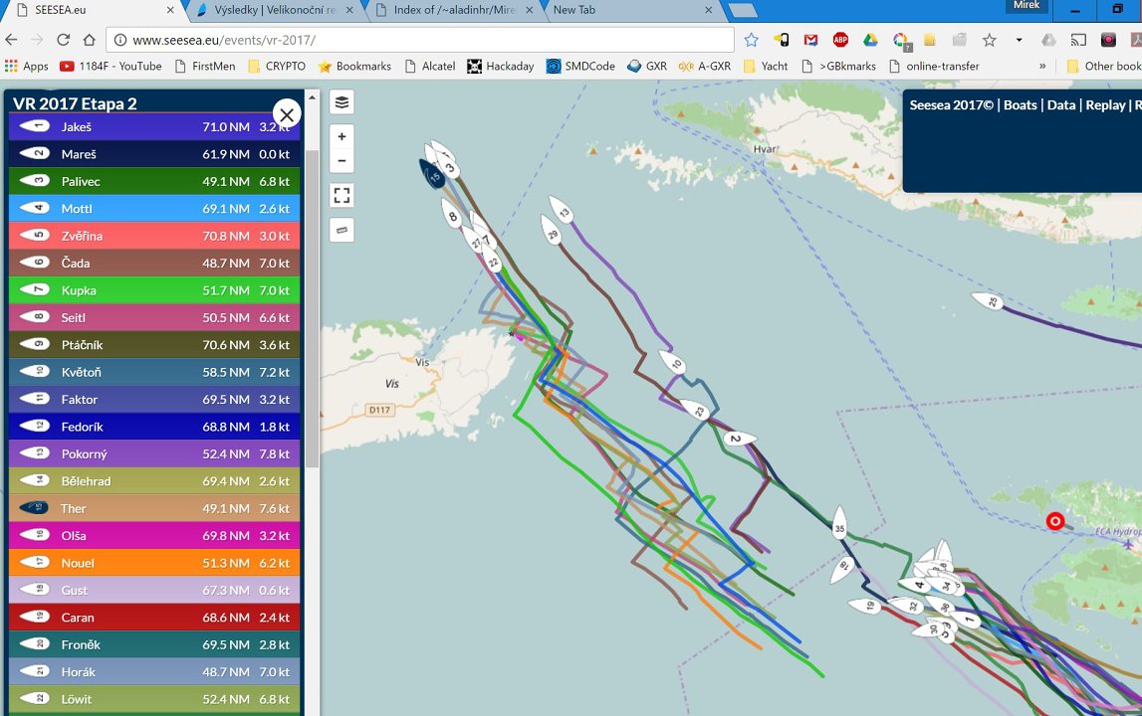1142x716 pixels.
Task: Open the map layers selector
Action: (342, 102)
